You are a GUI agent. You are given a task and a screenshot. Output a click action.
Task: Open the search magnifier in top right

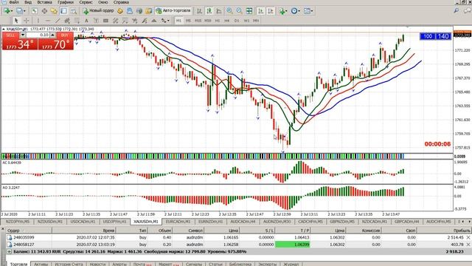(x=457, y=11)
